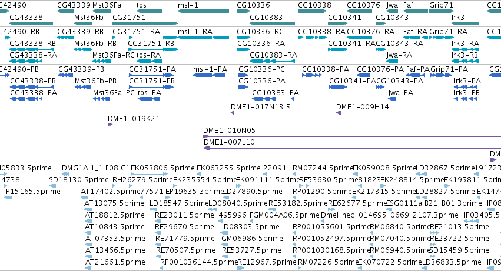The image size is (501, 271).
Task: Select EST RE53727.5prime
Action: tap(225, 257)
